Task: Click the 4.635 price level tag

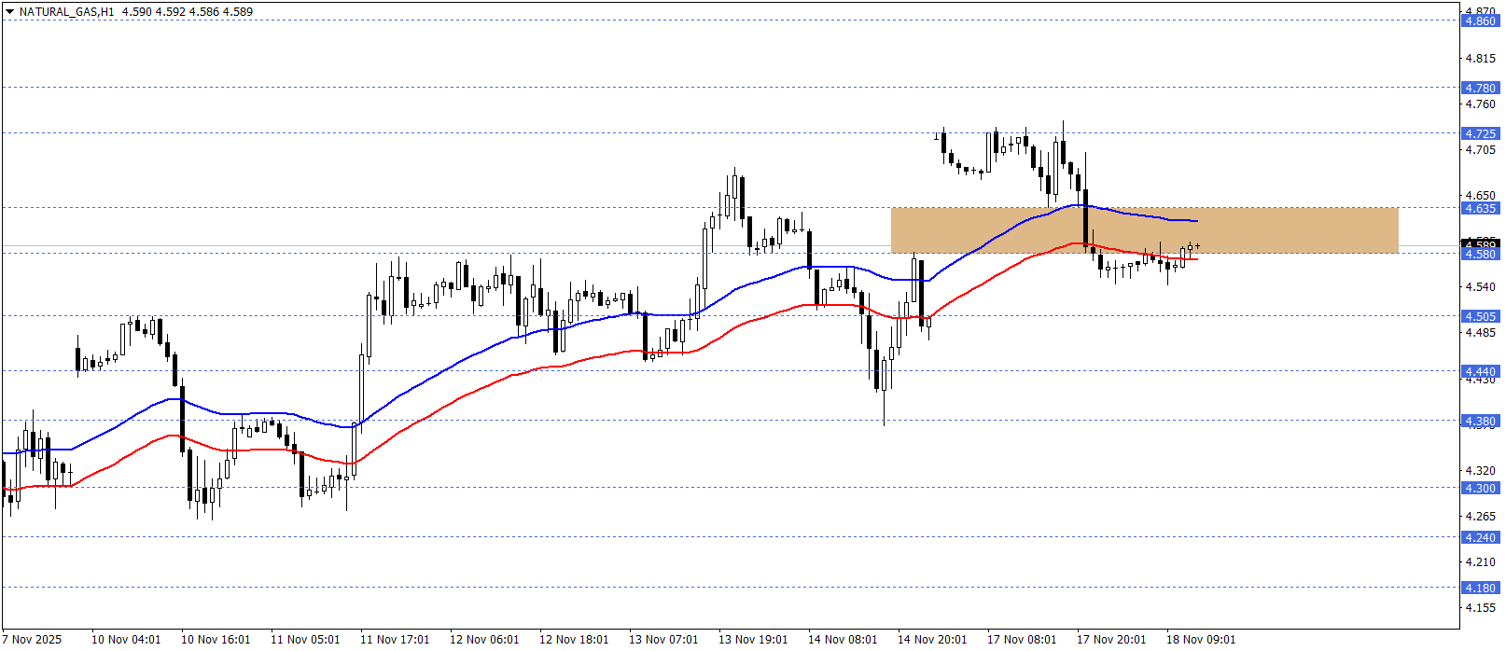Action: (1479, 208)
